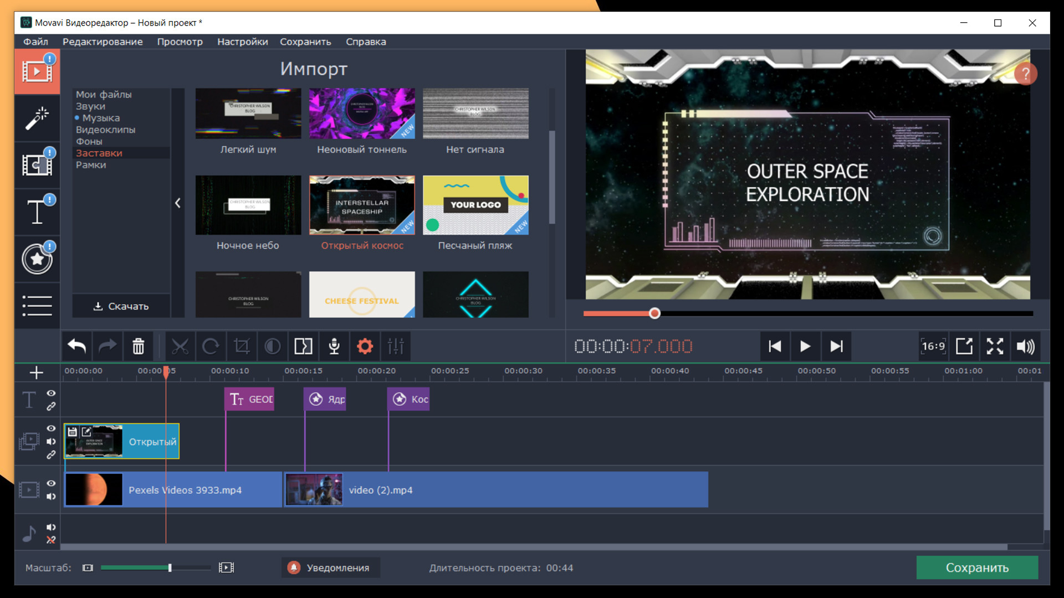Open the 16:9 aspect ratio selector
This screenshot has height=598, width=1064.
[x=933, y=347]
